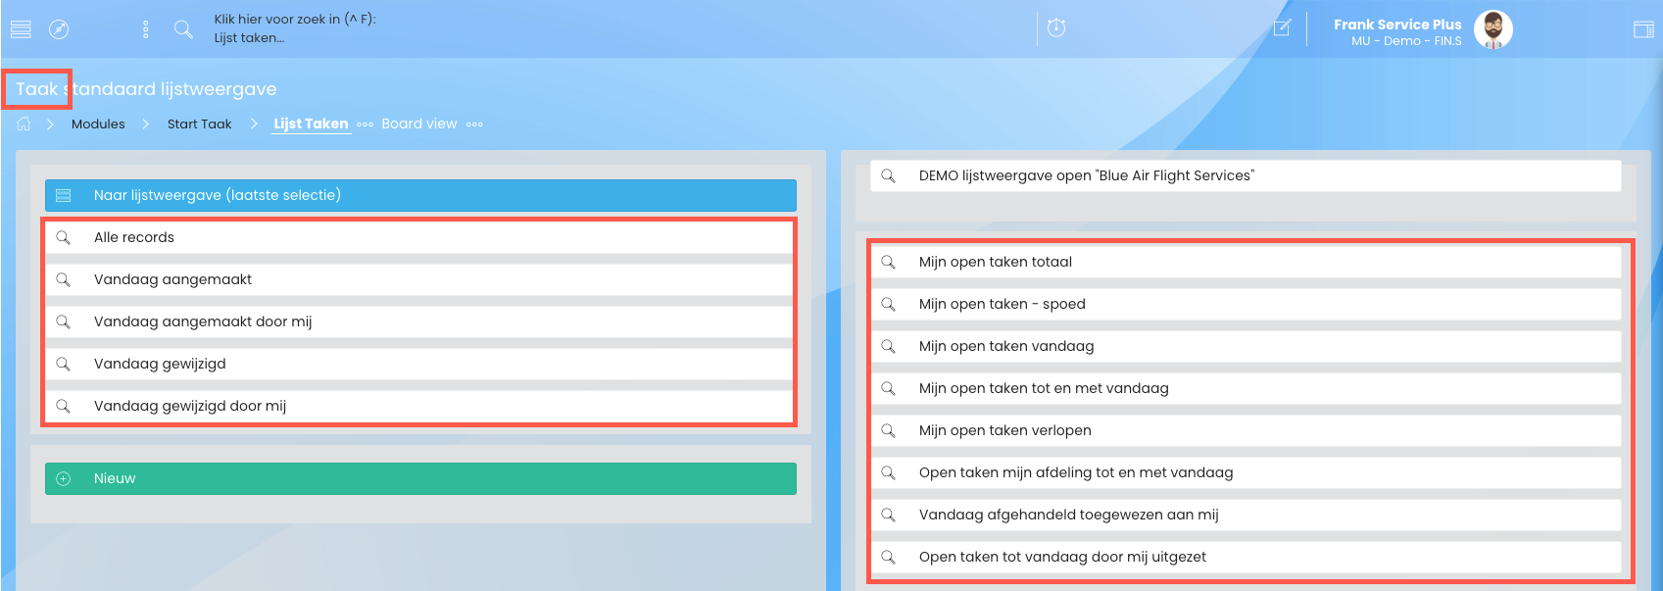Click search icon of Vandaag aangemaakt row
Image resolution: width=1663 pixels, height=591 pixels.
[x=63, y=279]
